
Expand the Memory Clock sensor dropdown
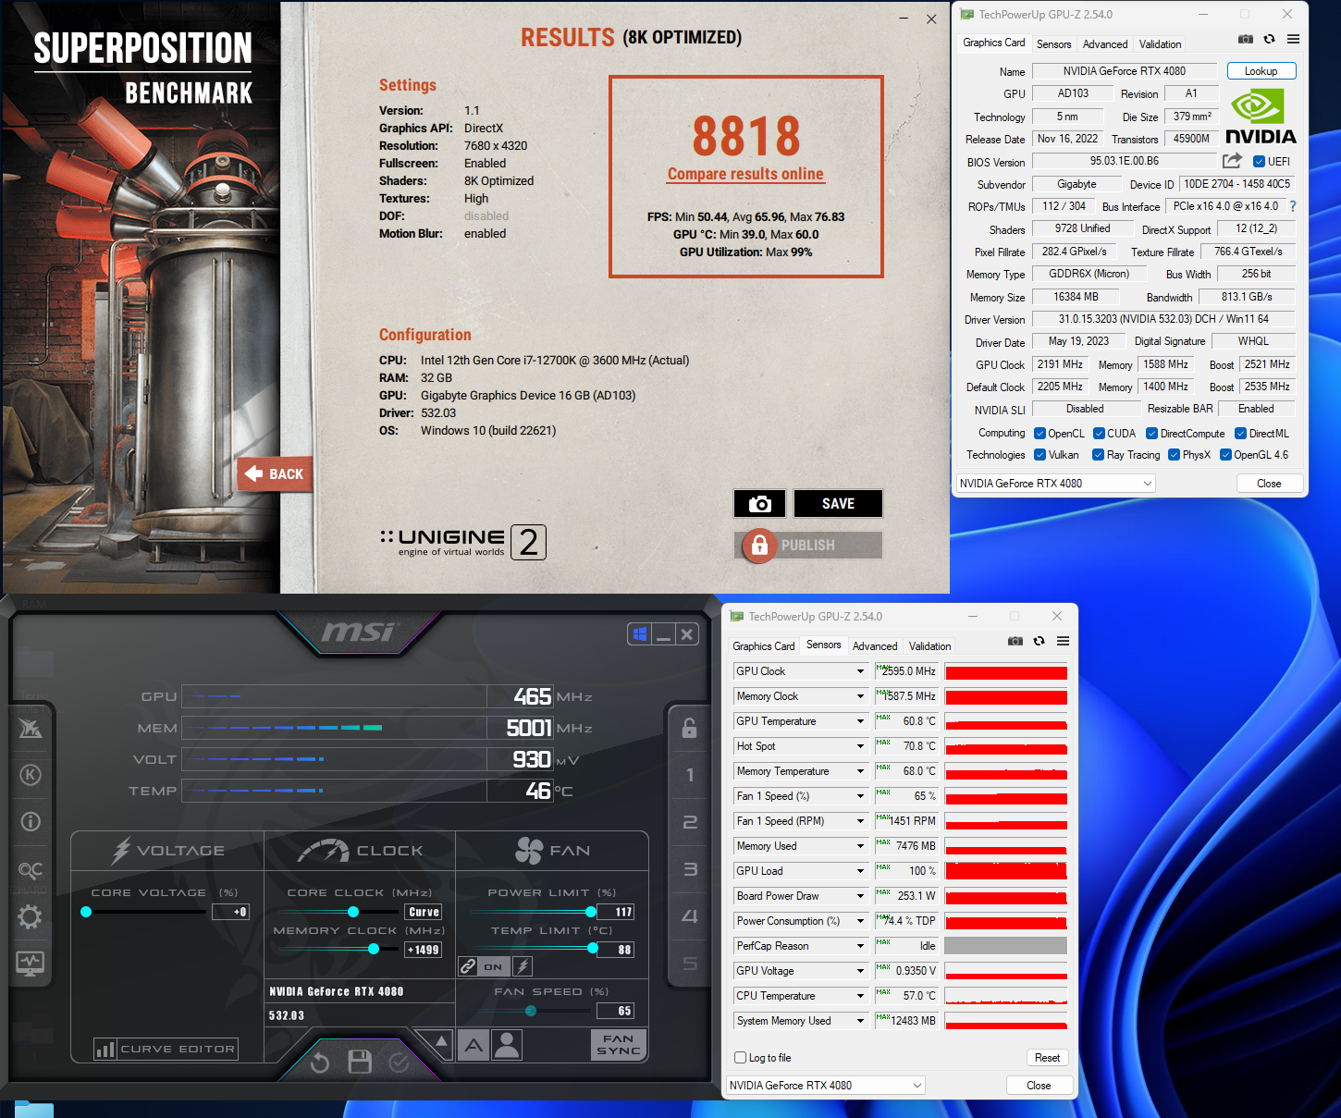coord(860,696)
